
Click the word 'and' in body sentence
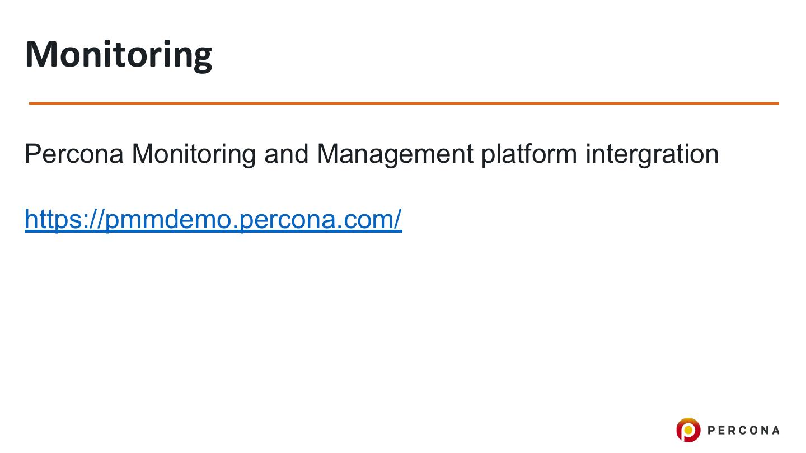[286, 154]
